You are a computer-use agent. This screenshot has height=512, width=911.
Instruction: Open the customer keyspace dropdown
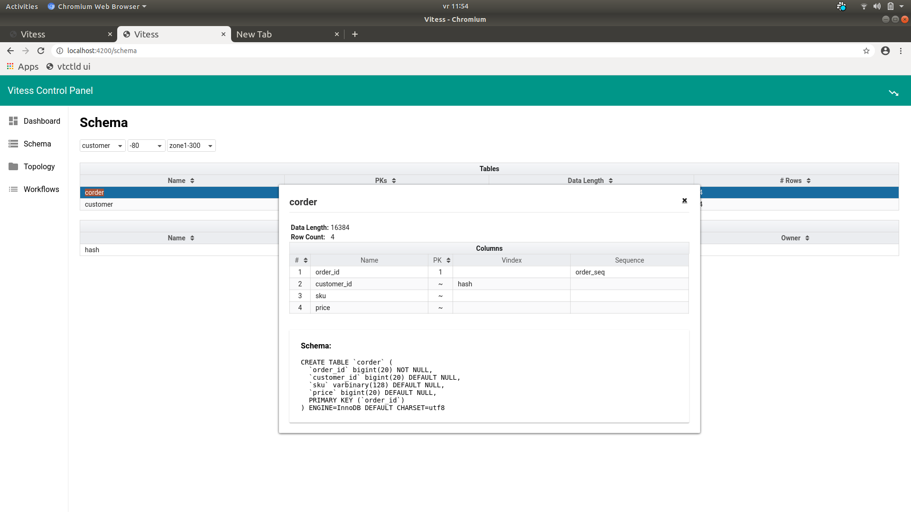[x=102, y=146]
